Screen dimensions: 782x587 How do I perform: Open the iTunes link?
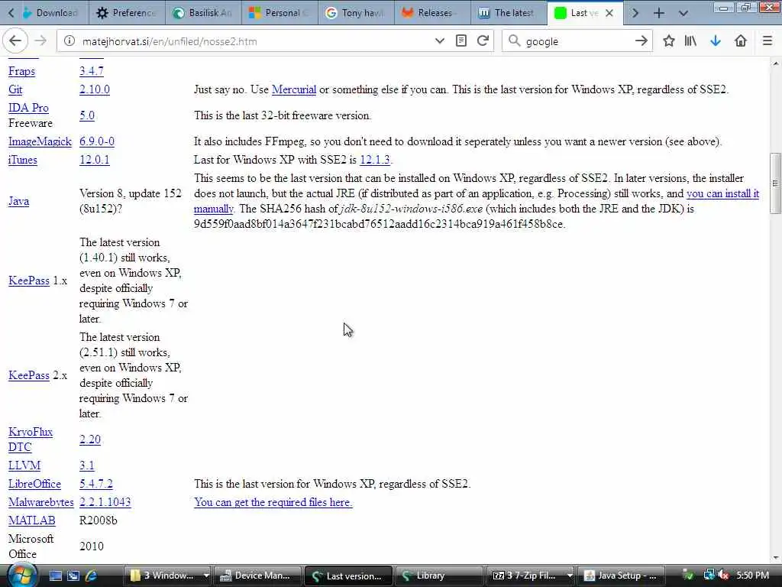22,160
